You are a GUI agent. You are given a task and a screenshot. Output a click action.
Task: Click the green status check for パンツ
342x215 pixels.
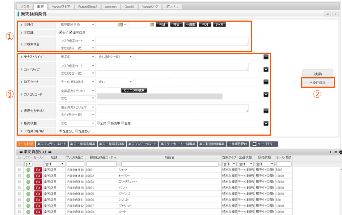pyautogui.click(x=28, y=188)
